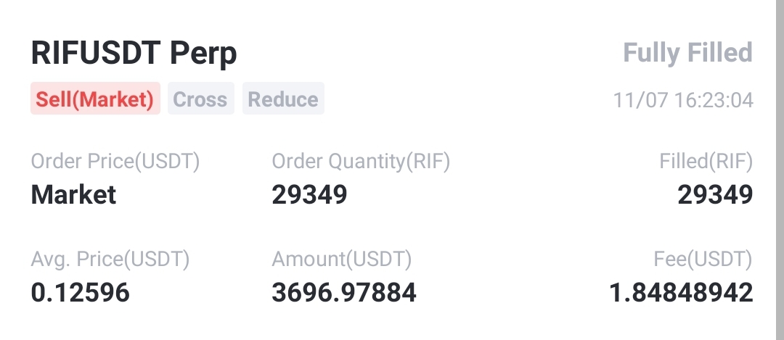This screenshot has height=340, width=784.
Task: Tap the fee value 1.84848942
Action: coord(680,292)
